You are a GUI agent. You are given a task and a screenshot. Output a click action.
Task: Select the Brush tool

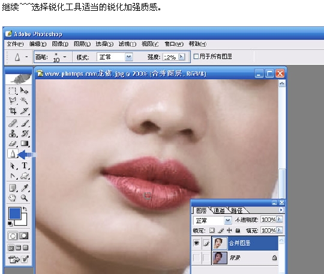25,123
